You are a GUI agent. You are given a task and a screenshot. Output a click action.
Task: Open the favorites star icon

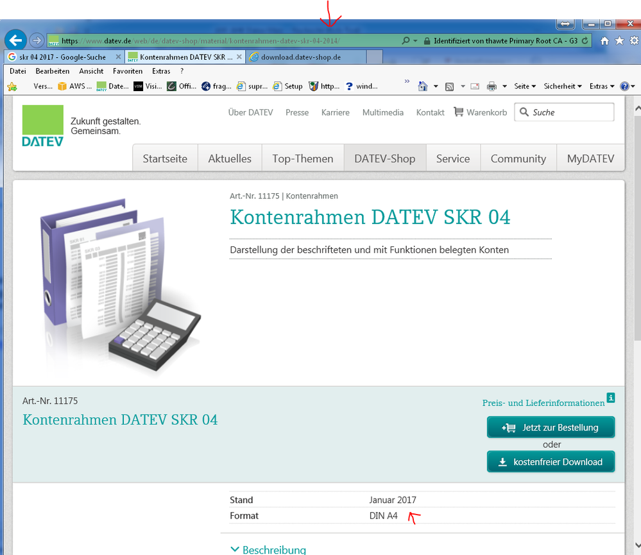pyautogui.click(x=619, y=40)
